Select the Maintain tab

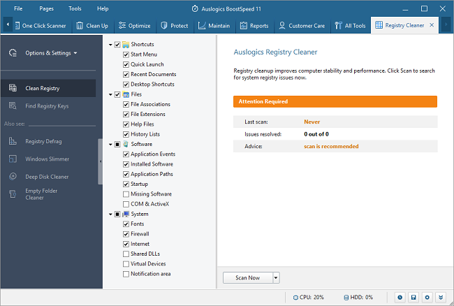tap(214, 26)
